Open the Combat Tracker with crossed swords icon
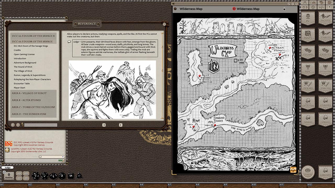 pos(305,3)
